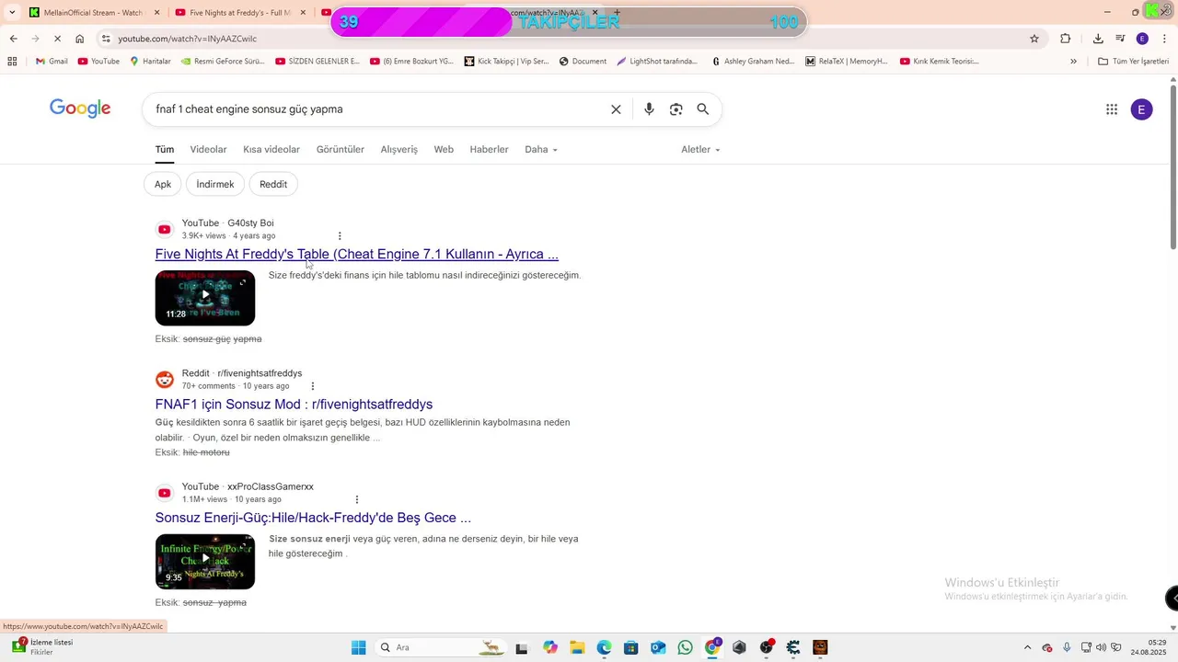Click the Google logo
1178x662 pixels.
pos(80,108)
